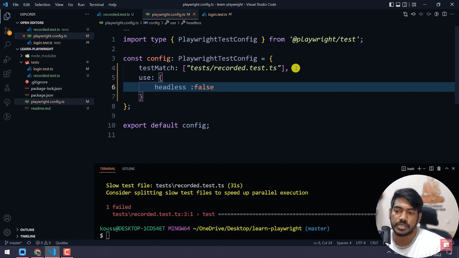Kill terminal with trash icon
Screen dimensions: 459x258
pyautogui.click(x=439, y=169)
